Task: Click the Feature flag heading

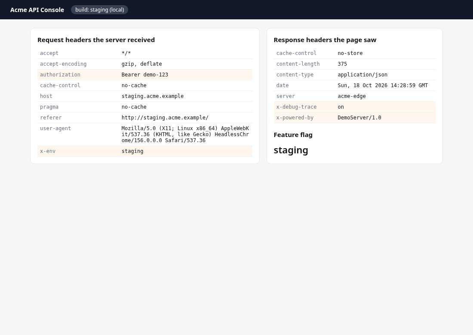Action: [x=293, y=135]
